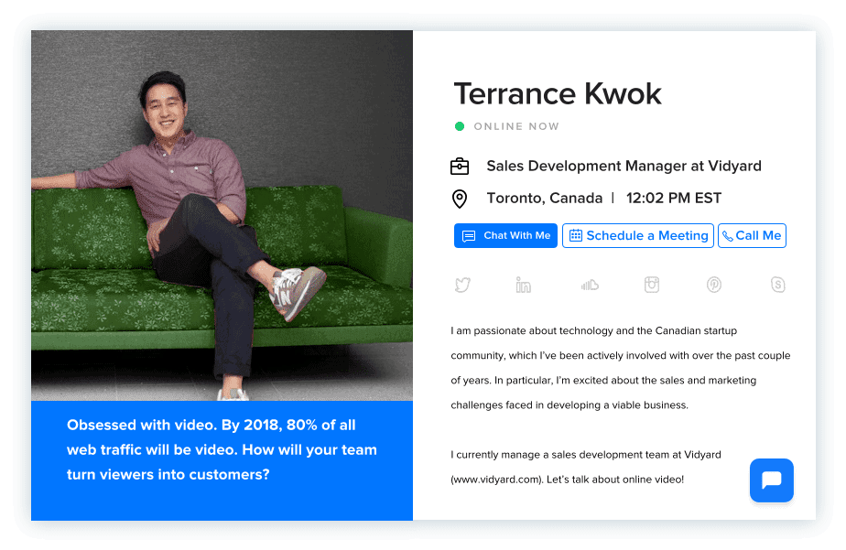This screenshot has height=550, width=846.
Task: Open the Twitter profile icon
Action: point(462,285)
